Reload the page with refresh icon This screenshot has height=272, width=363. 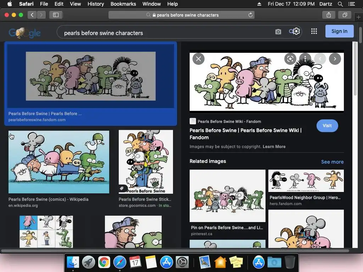[250, 15]
